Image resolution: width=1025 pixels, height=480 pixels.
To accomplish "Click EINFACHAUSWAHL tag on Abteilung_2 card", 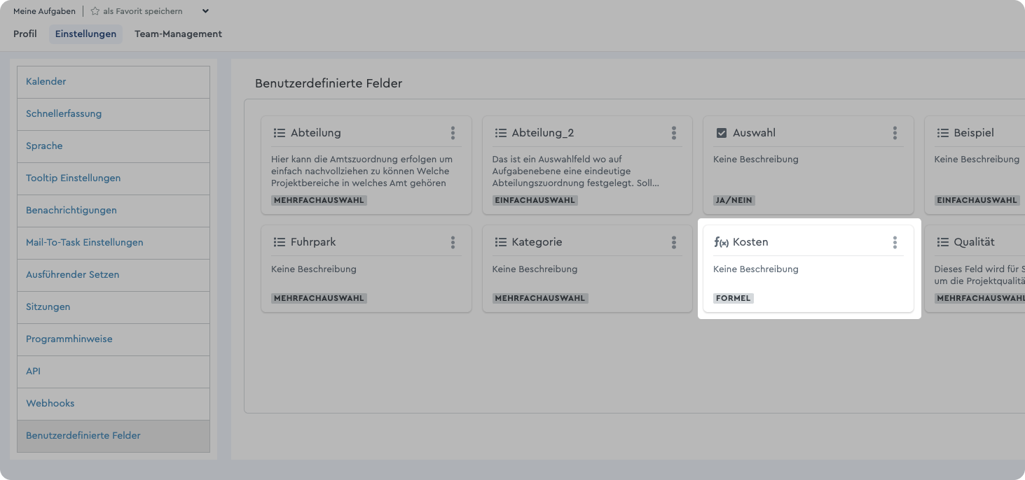I will pyautogui.click(x=535, y=200).
